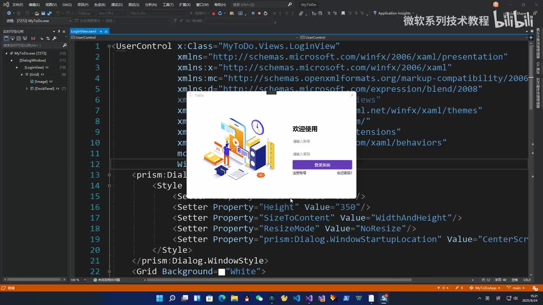Image resolution: width=543 pixels, height=305 pixels.
Task: Click the 请输入账号 account field
Action: pos(322,141)
